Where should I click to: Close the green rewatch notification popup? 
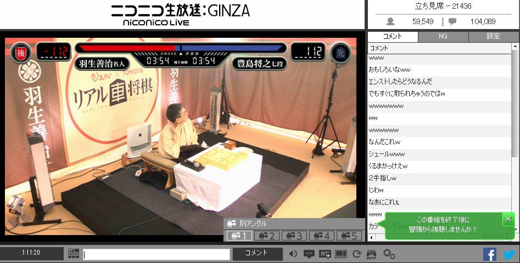(508, 219)
